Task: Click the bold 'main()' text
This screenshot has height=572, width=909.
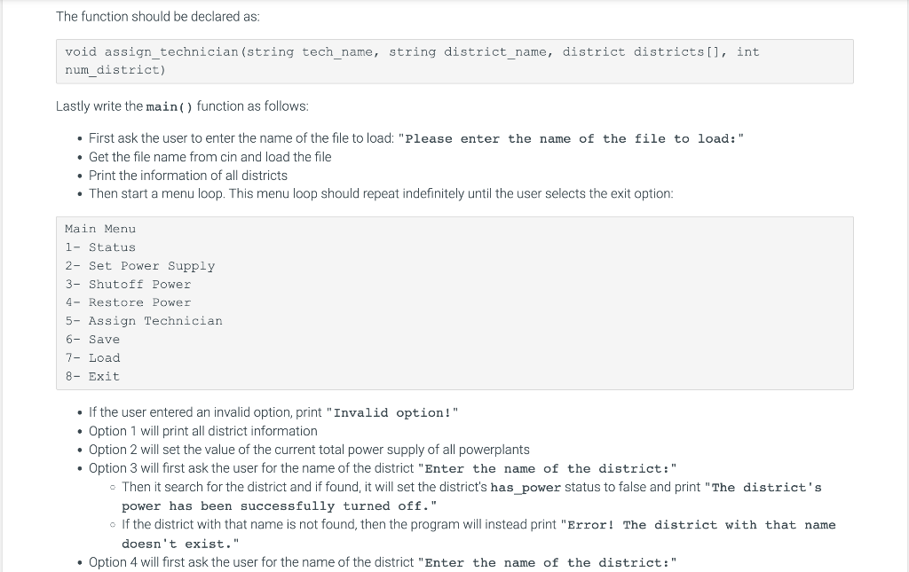Action: pyautogui.click(x=170, y=106)
